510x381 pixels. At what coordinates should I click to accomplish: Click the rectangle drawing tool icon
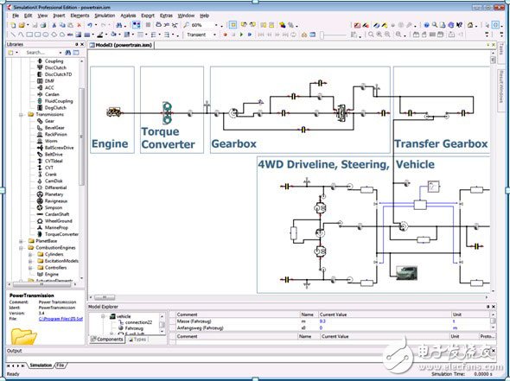tap(29, 35)
